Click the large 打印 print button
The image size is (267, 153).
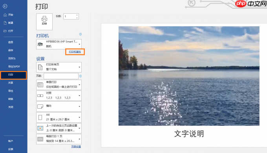[x=44, y=22]
